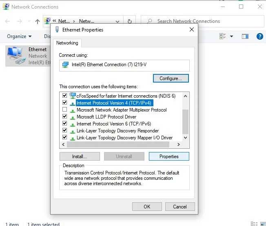Click the Discovery Responder item icon
The height and width of the screenshot is (226, 266).
click(x=73, y=132)
